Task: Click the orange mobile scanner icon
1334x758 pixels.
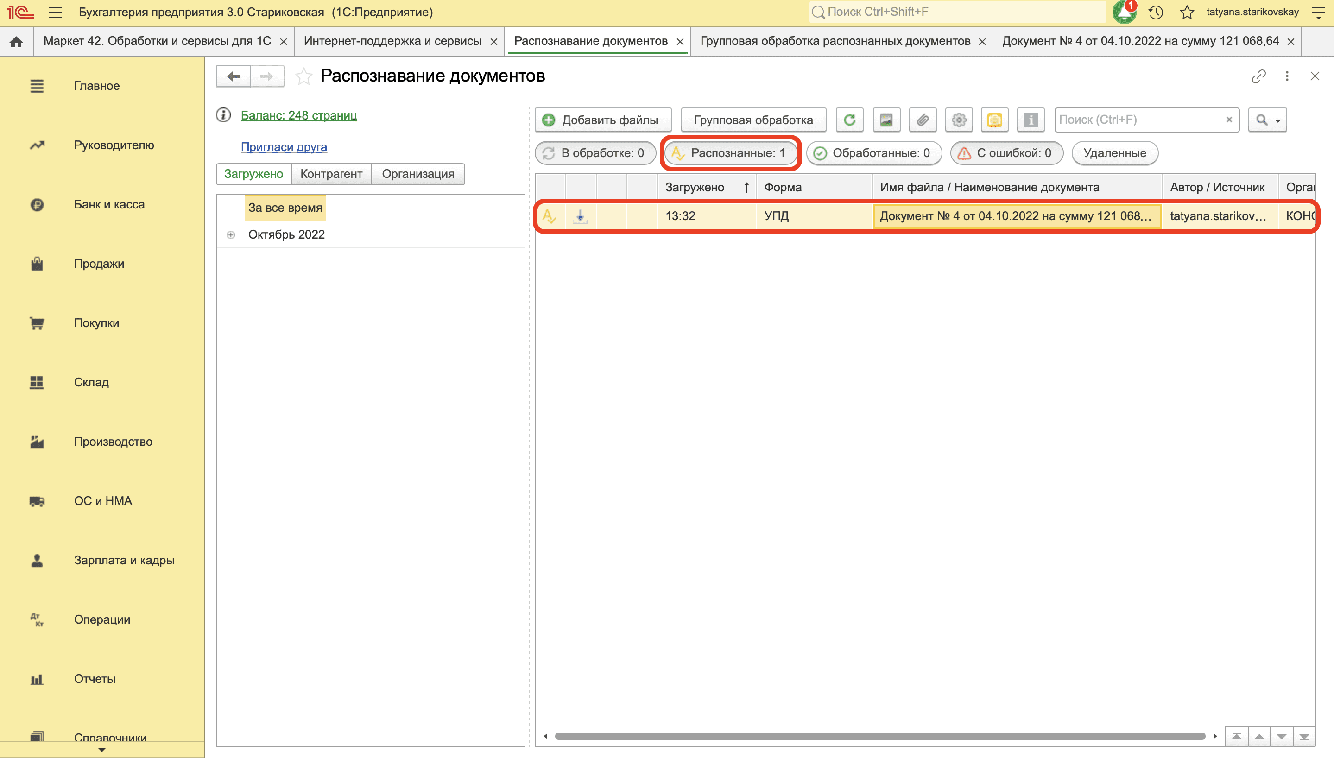Action: (994, 120)
